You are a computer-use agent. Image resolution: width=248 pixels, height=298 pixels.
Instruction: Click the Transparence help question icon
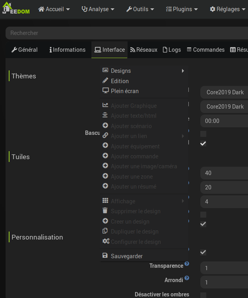pos(187,264)
